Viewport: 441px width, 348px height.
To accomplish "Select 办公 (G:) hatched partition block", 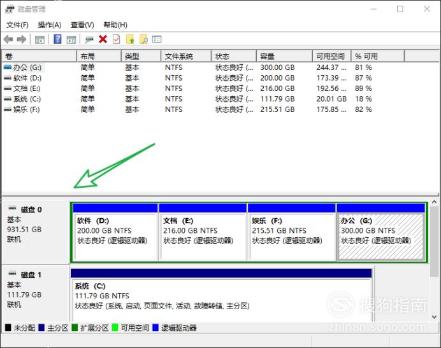I will [381, 233].
